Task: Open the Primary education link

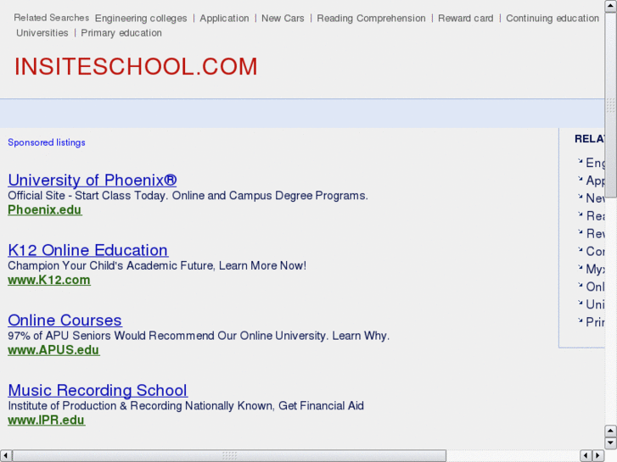Action: [121, 33]
